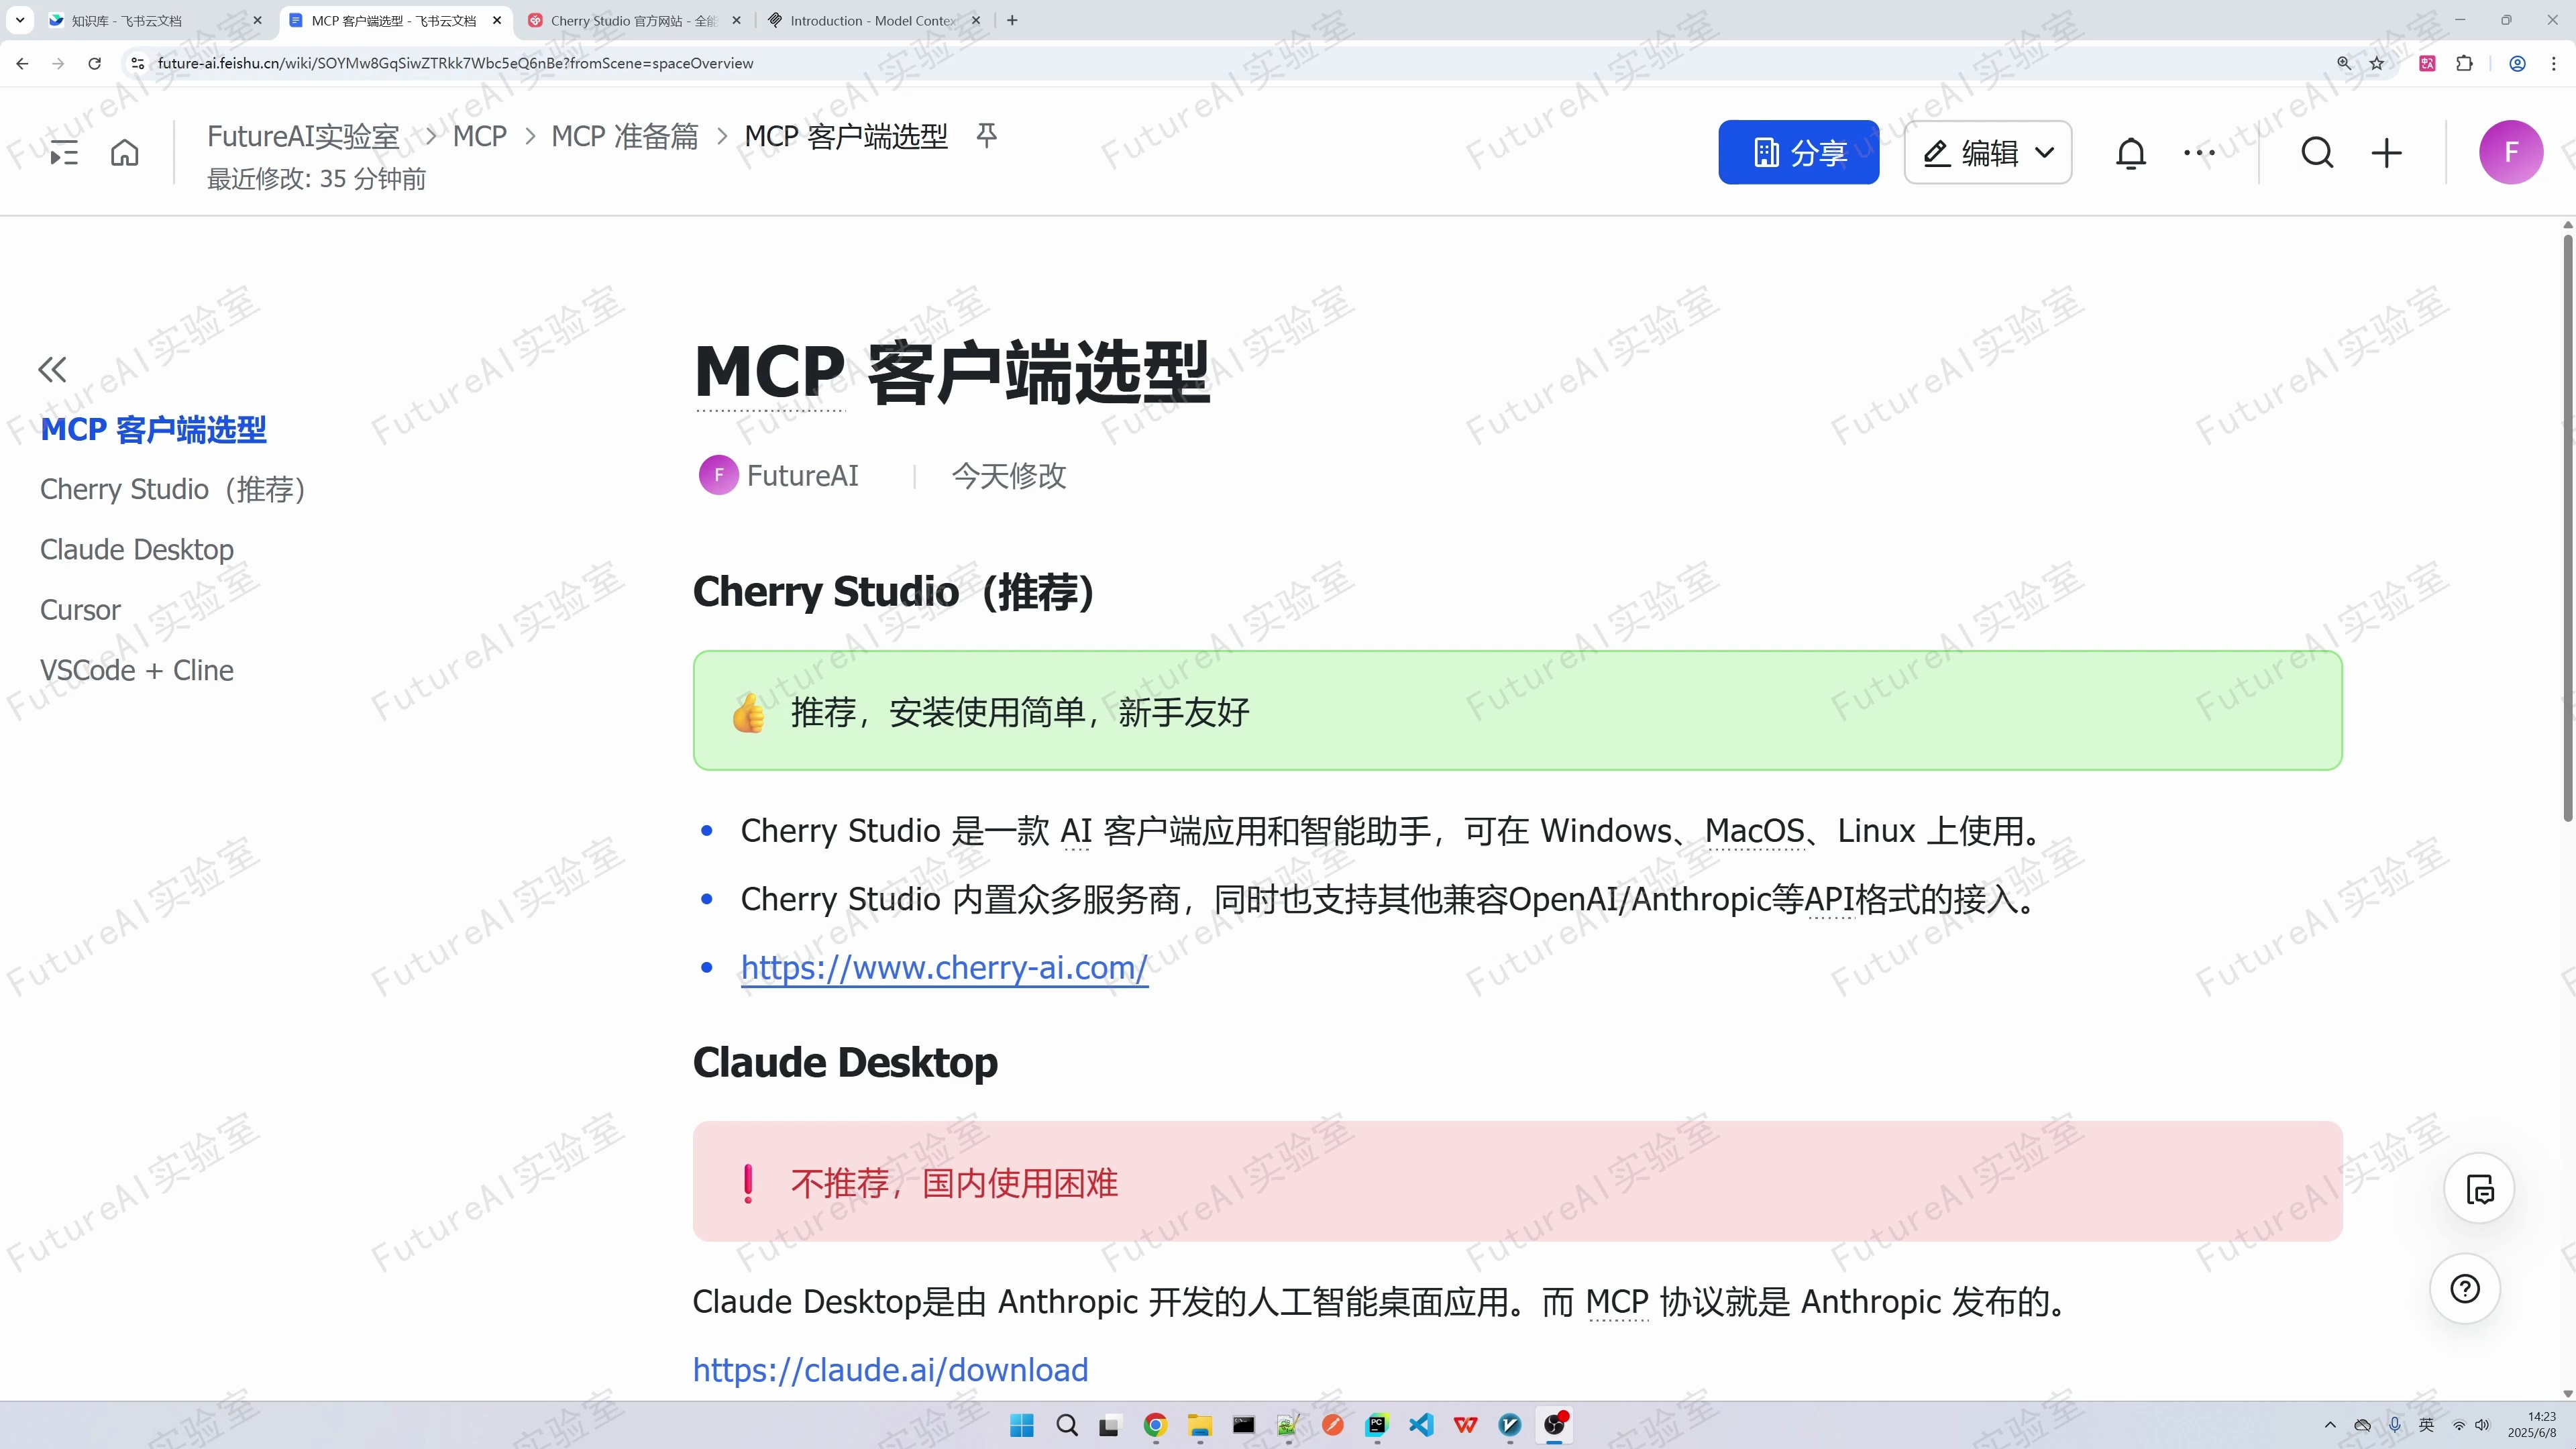Open the help question mark icon
Screen dimensions: 2576x1449
pos(2464,1289)
